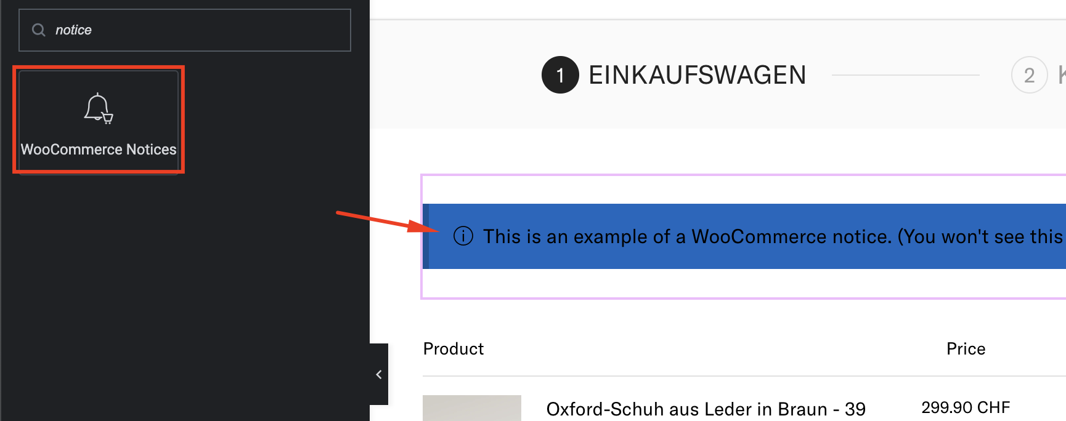The image size is (1066, 421).
Task: Click the dark left edge of the notice bar
Action: tap(426, 236)
